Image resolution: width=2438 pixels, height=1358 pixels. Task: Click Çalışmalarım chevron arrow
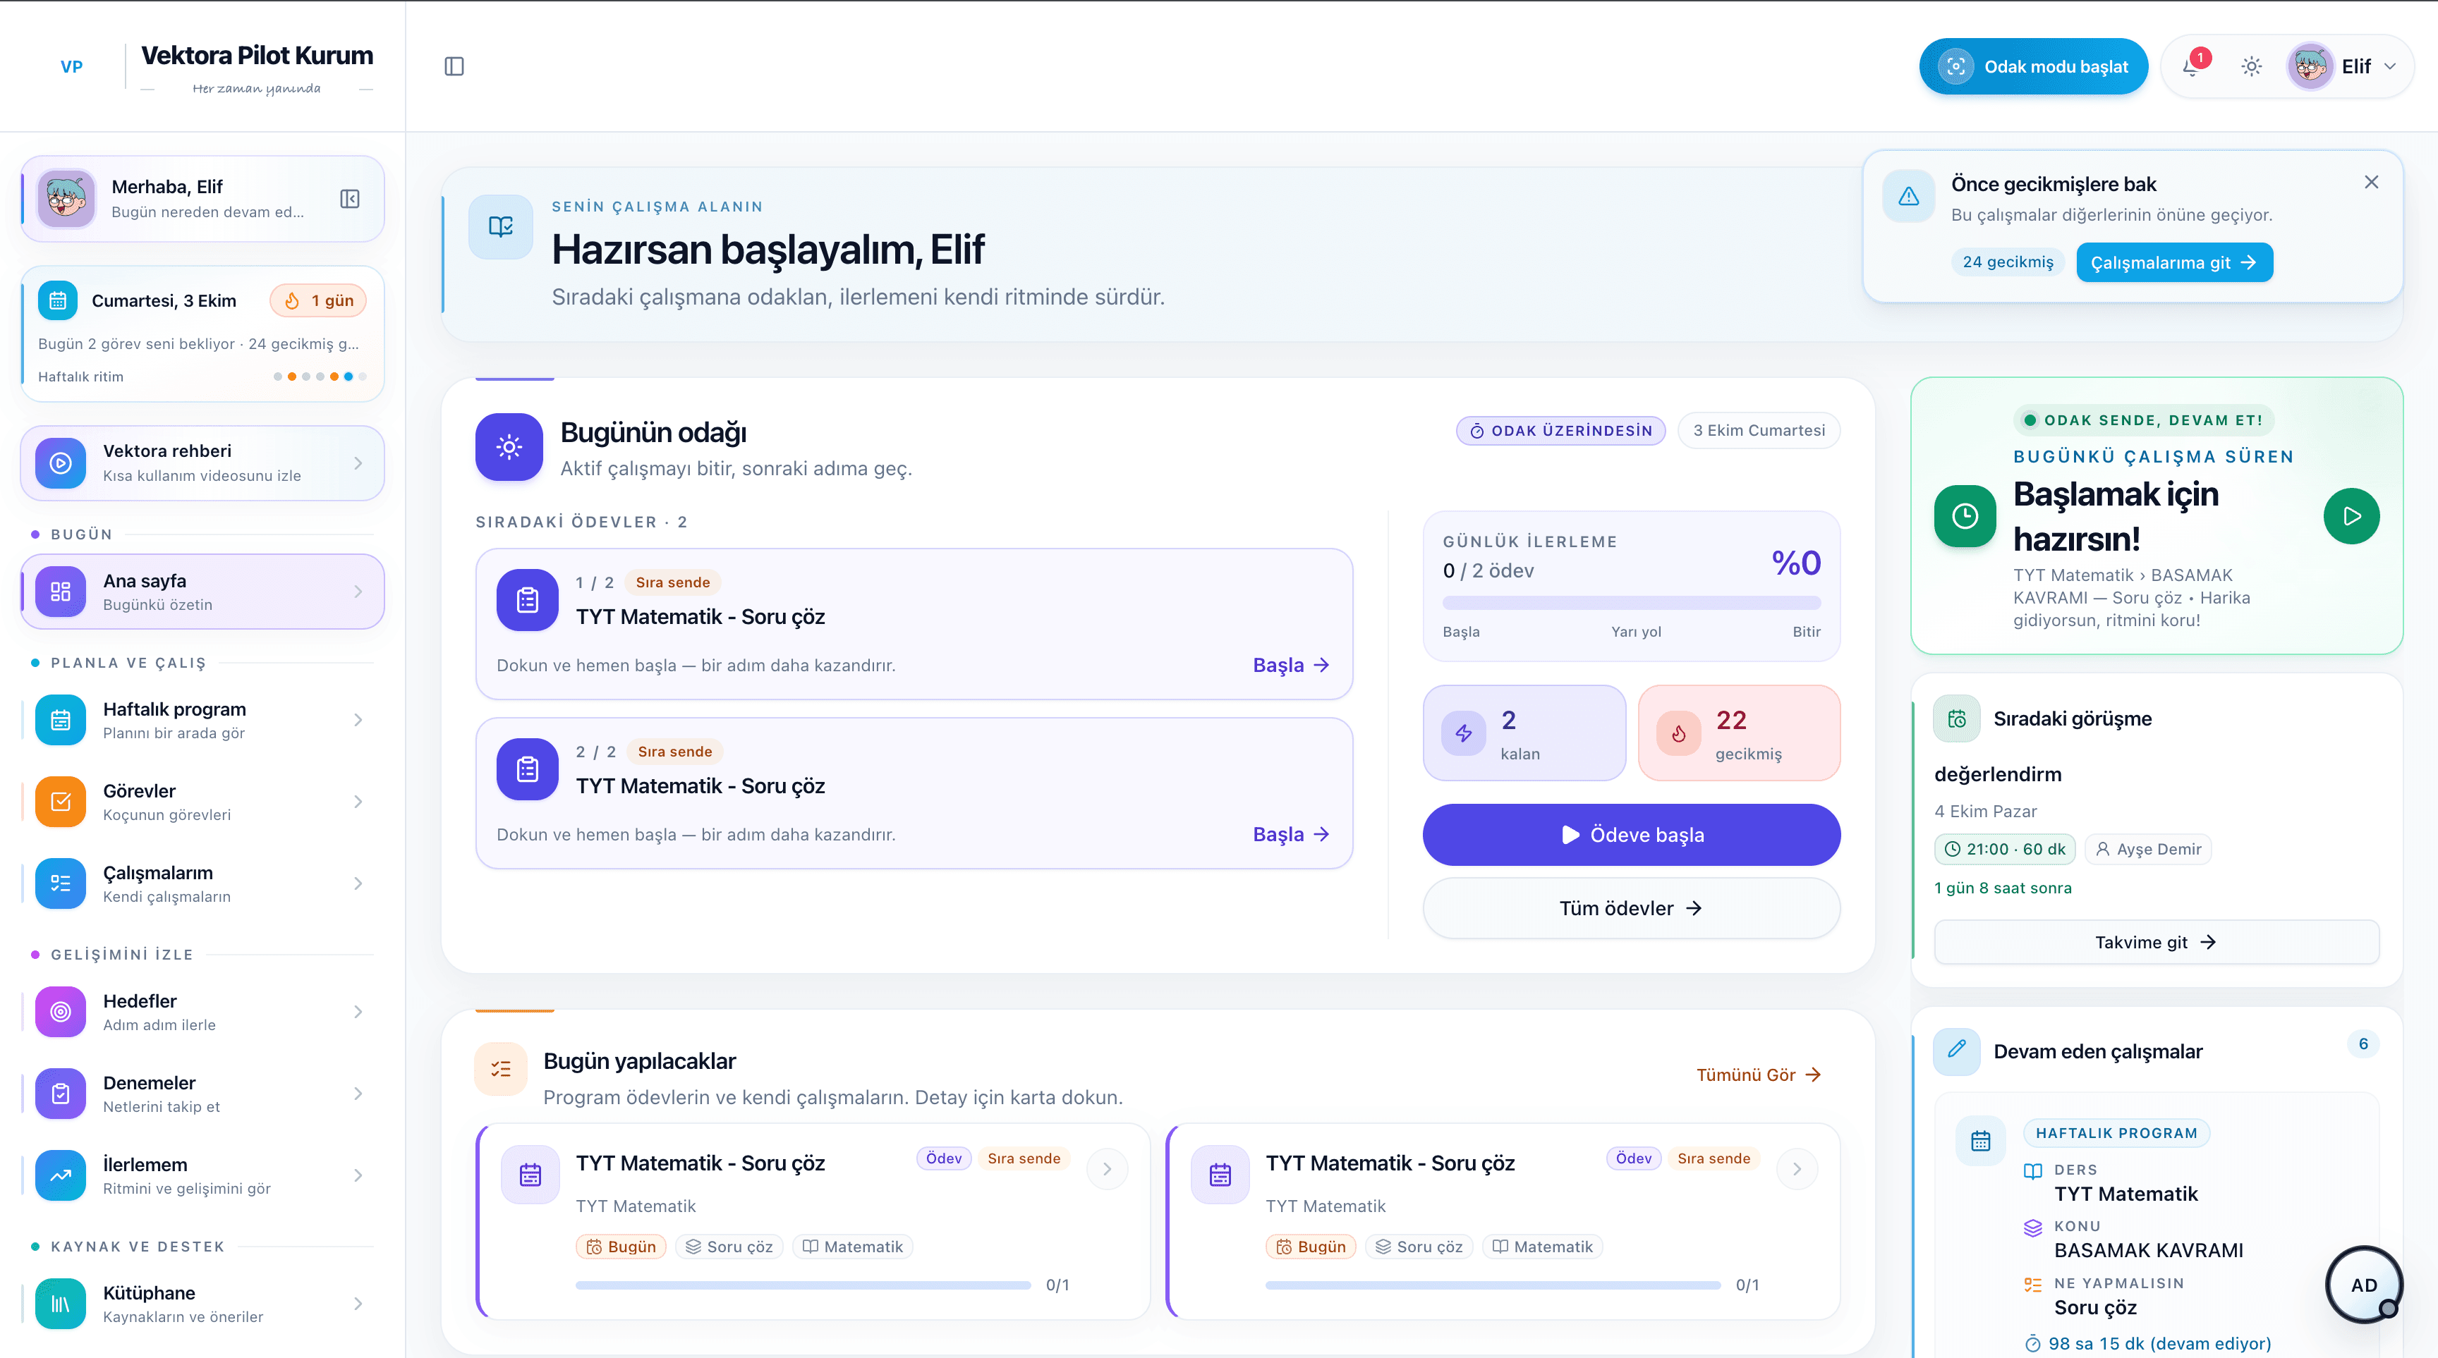pyautogui.click(x=358, y=883)
